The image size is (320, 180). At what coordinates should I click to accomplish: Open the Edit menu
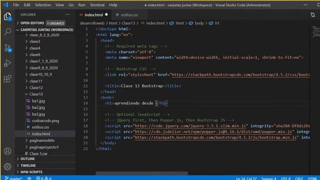pyautogui.click(x=26, y=5)
